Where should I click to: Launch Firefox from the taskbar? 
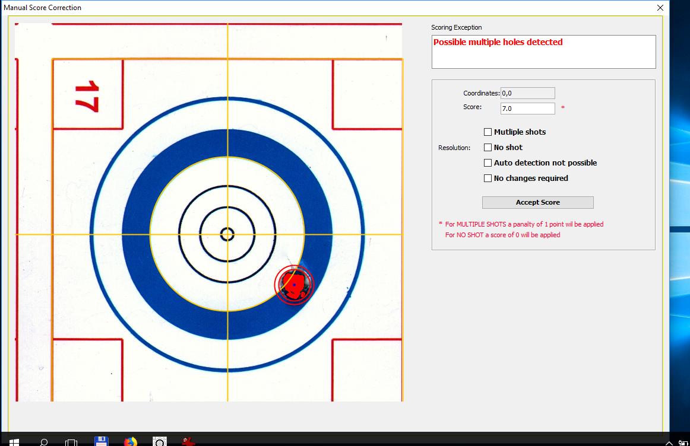[x=130, y=441]
